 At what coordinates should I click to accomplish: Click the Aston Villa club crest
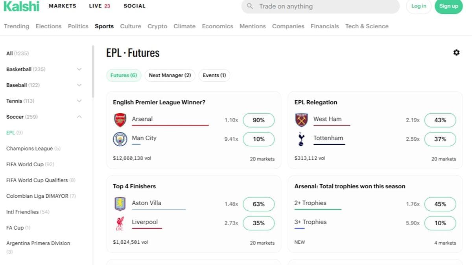coord(120,204)
